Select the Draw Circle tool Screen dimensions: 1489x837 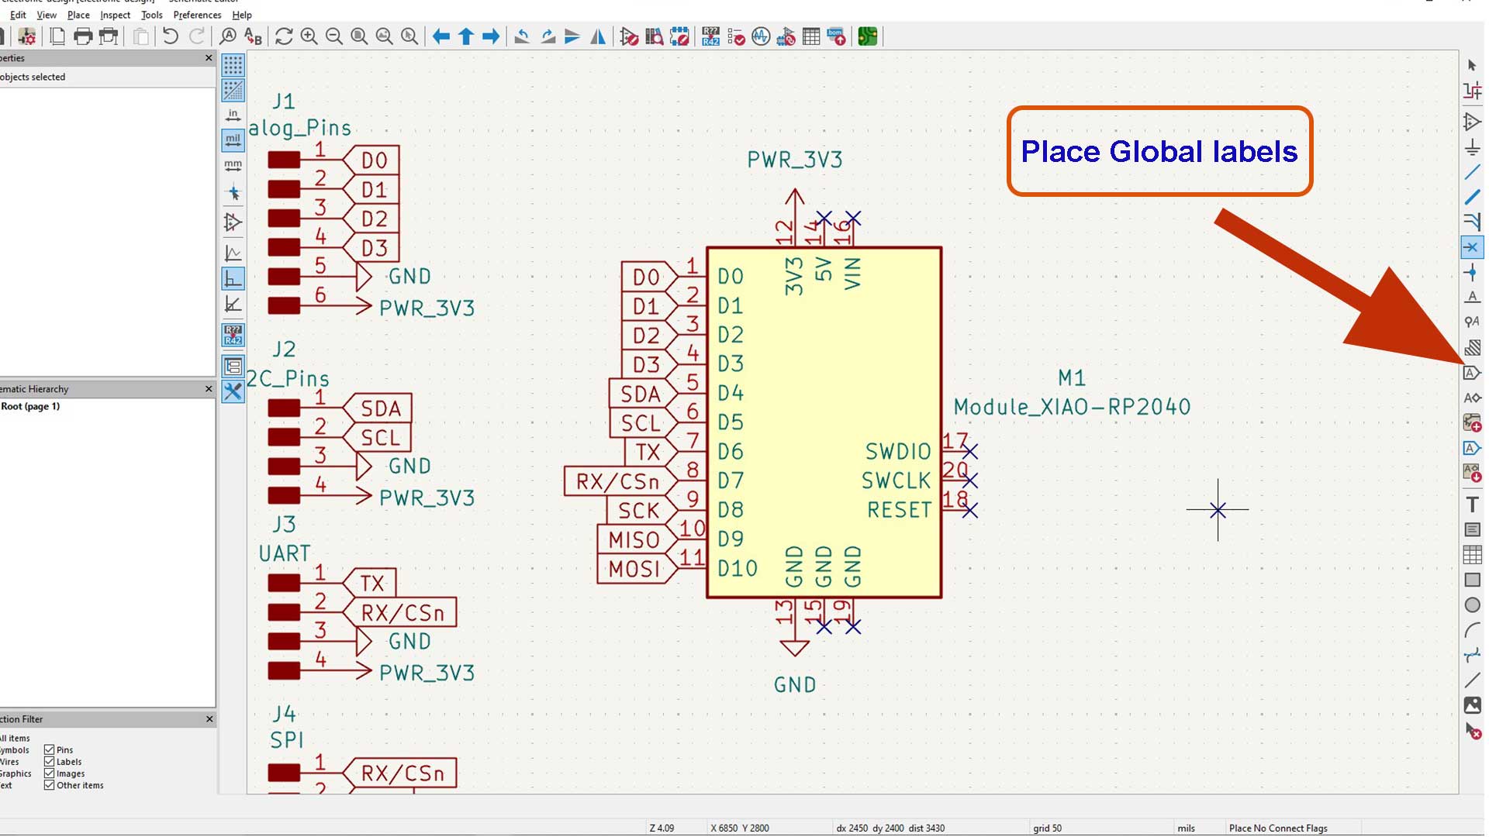(x=1472, y=604)
